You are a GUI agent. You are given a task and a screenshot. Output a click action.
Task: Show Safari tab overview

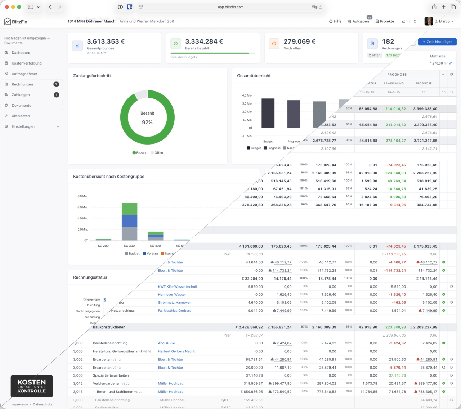pos(453,7)
